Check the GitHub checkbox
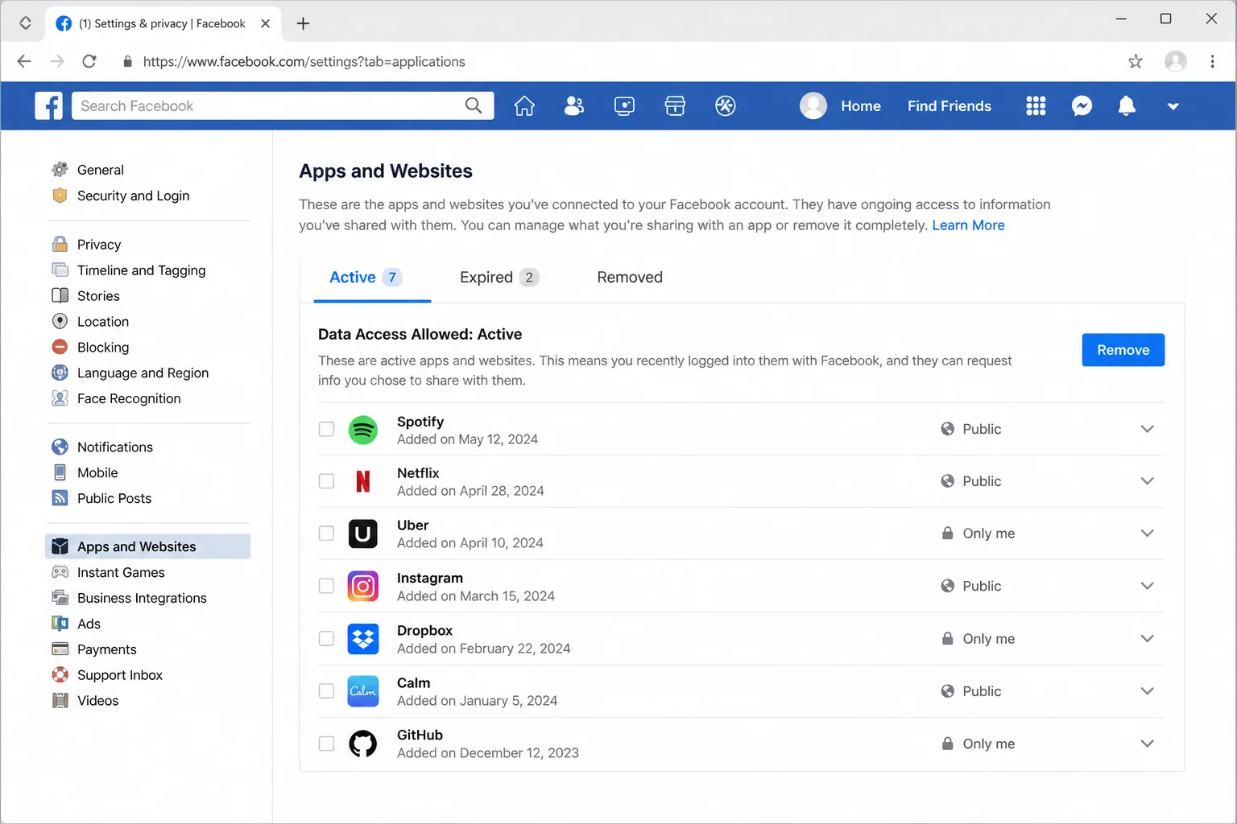 pos(326,744)
